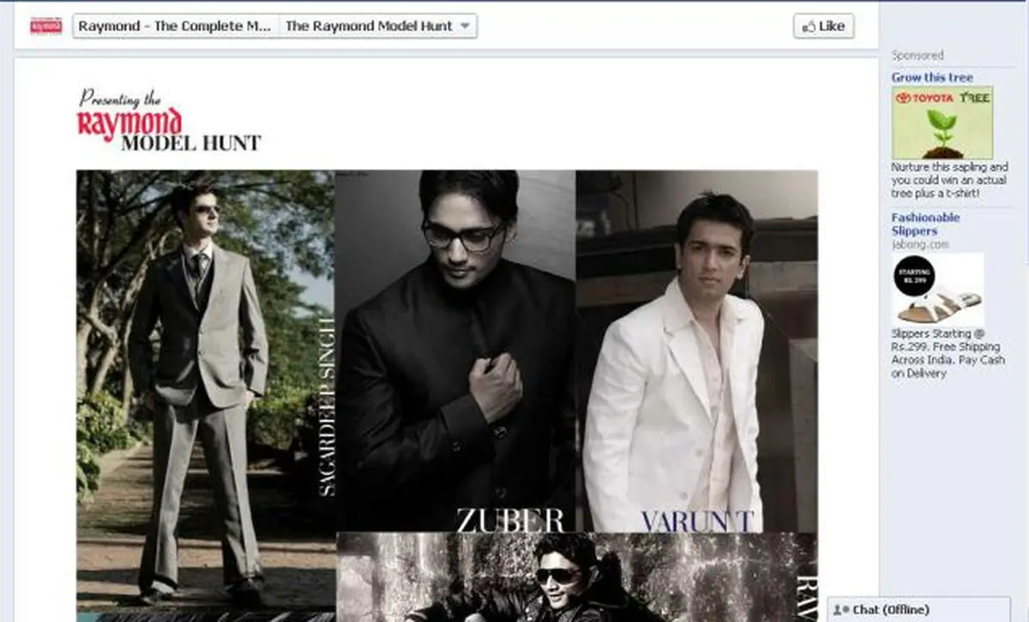Click the Raymond page logo icon
This screenshot has height=622, width=1029.
pos(46,26)
